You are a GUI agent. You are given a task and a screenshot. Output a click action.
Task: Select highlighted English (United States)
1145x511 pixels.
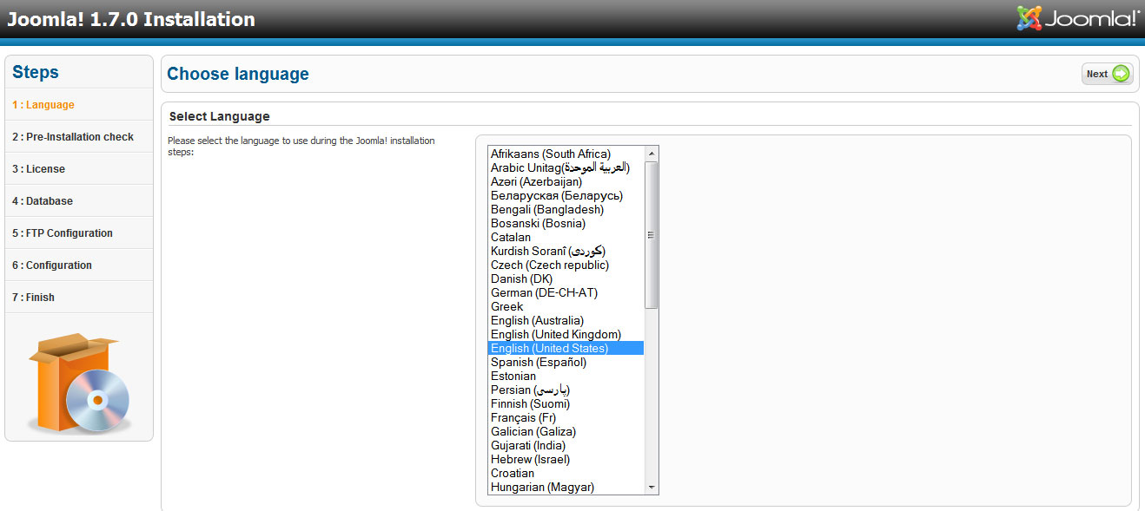tap(566, 349)
